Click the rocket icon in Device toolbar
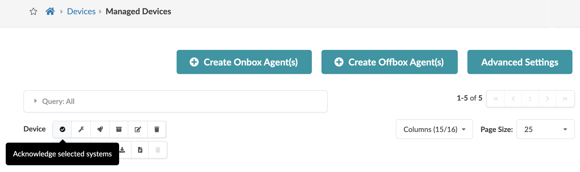The height and width of the screenshot is (172, 580). 100,129
